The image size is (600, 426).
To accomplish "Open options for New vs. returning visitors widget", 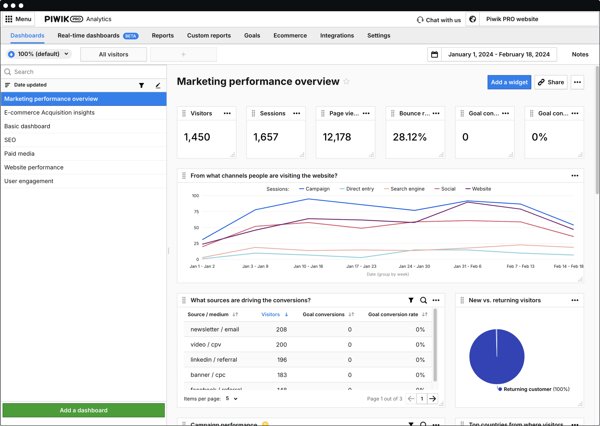I will pos(575,300).
